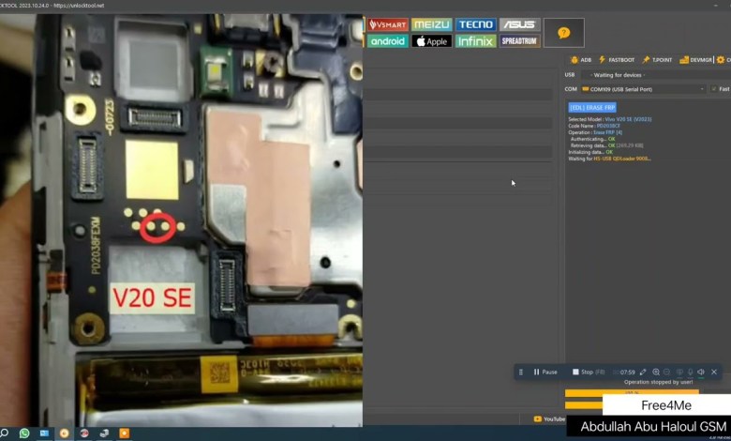Open the recorder toolbar drag-handle menu

coord(521,373)
